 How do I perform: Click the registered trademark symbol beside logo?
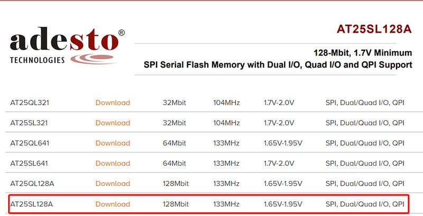[x=122, y=33]
